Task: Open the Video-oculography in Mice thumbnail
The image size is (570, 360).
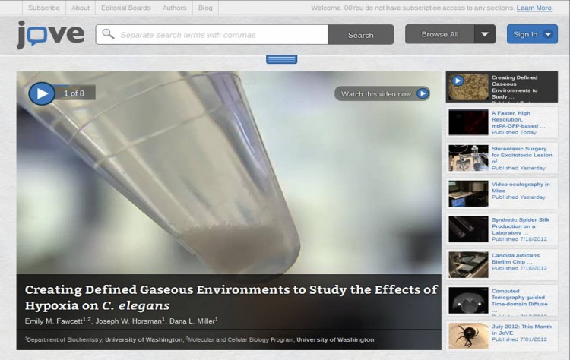Action: coord(468,193)
